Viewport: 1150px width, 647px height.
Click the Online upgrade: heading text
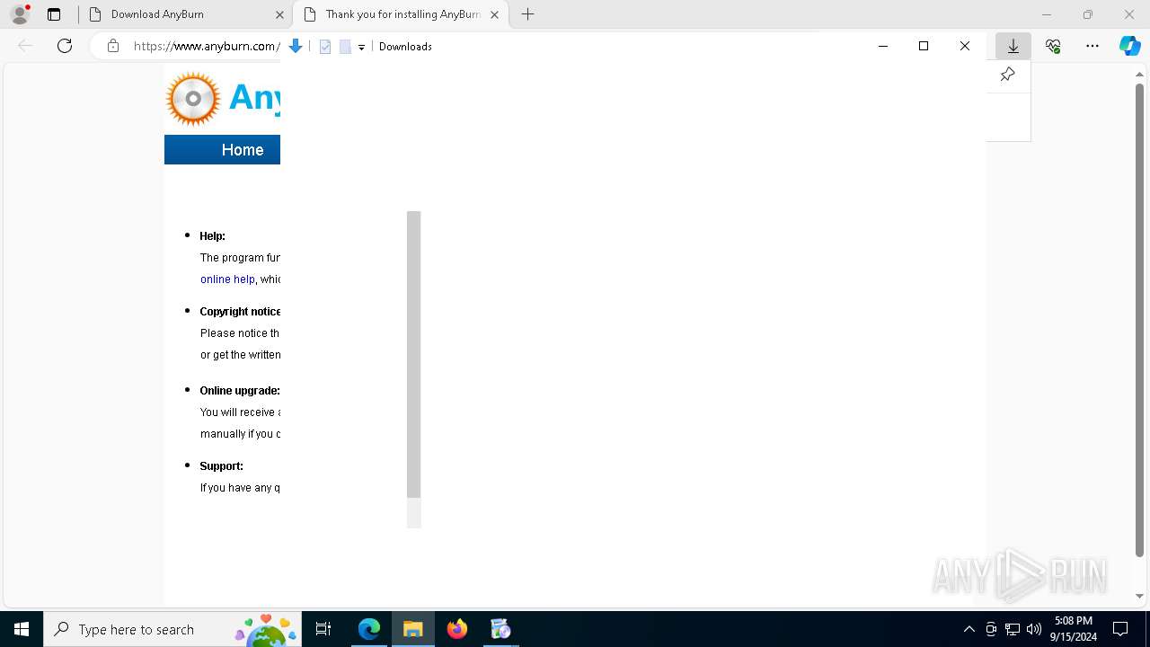(240, 391)
